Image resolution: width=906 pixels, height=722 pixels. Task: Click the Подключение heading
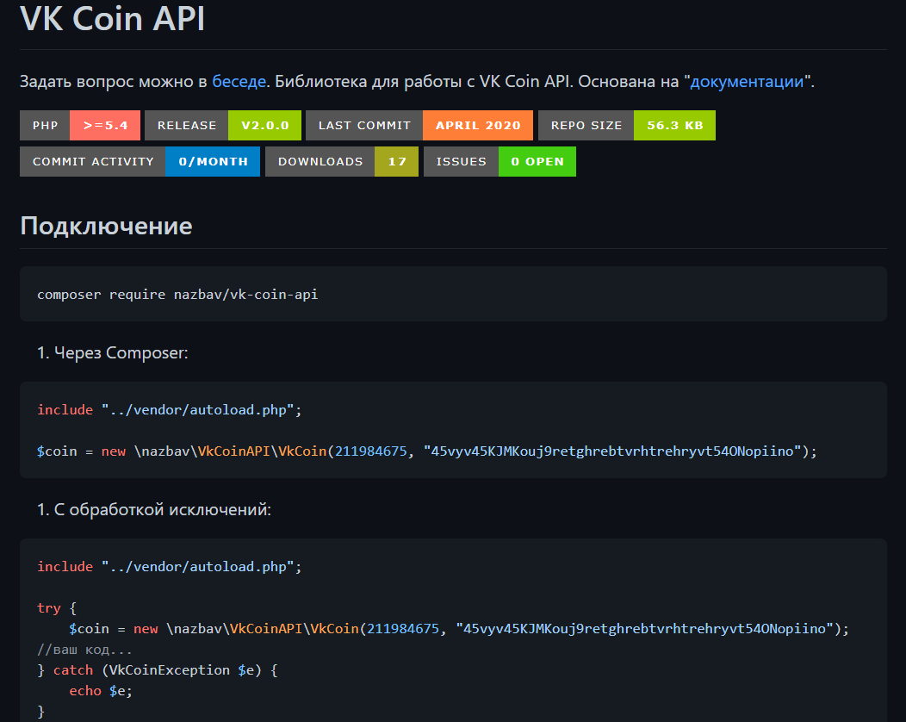[x=106, y=226]
